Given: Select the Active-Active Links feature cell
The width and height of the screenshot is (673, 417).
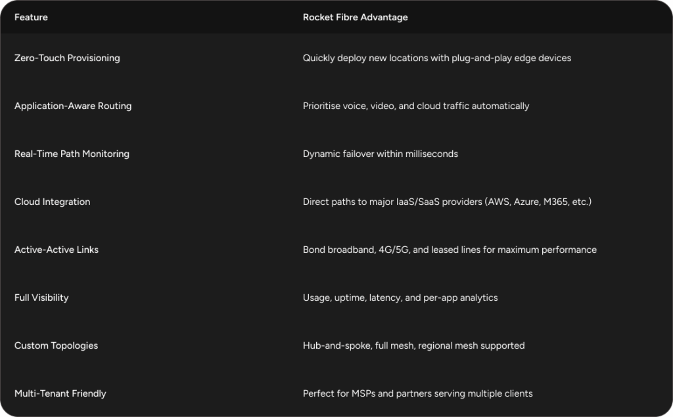Looking at the screenshot, I should pyautogui.click(x=57, y=250).
